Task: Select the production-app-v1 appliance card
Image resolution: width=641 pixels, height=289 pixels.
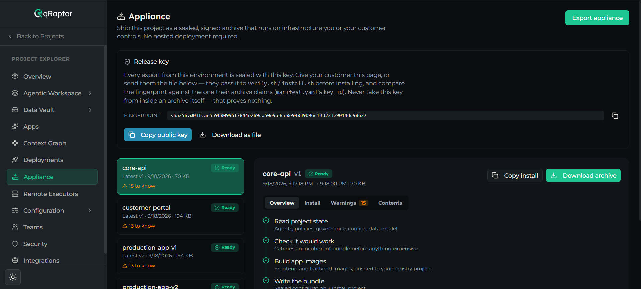Action: (180, 256)
